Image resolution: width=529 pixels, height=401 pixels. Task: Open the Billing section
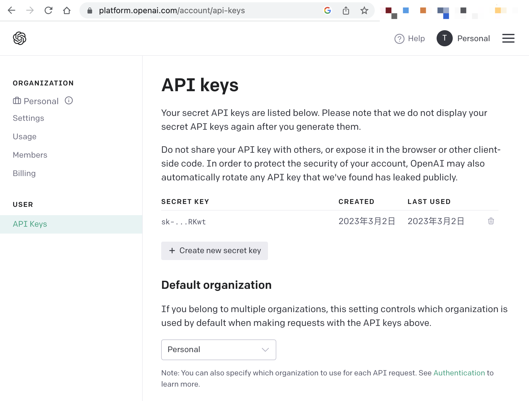tap(24, 173)
